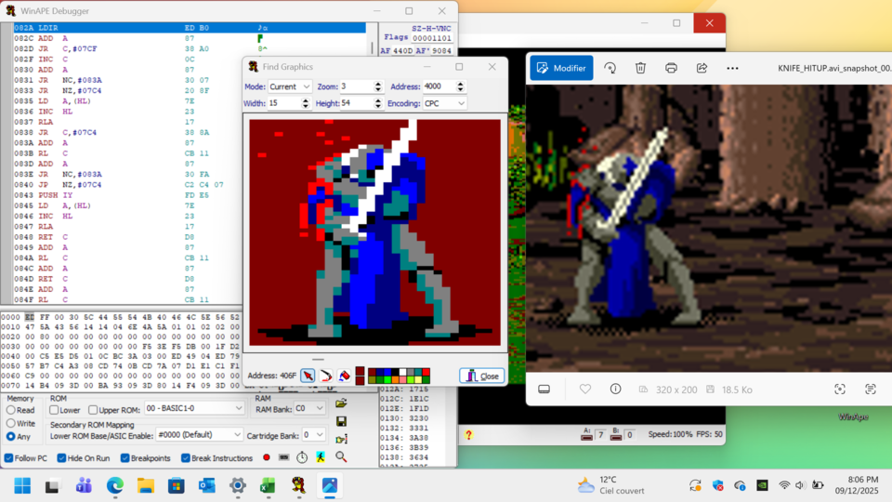Save memory using floppy disk icon in debugger

coord(341,422)
